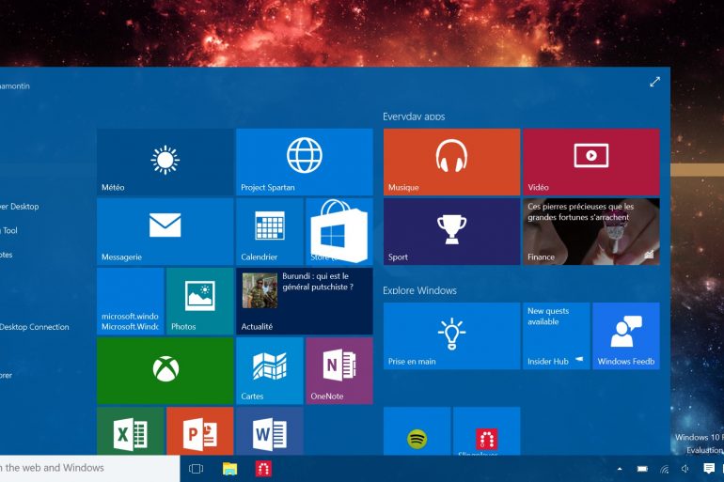Open the Finance news tile
Viewport: 724px width, 482px height.
tap(590, 231)
